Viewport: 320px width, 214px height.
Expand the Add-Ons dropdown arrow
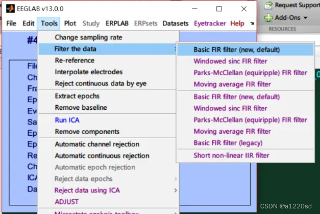point(305,18)
